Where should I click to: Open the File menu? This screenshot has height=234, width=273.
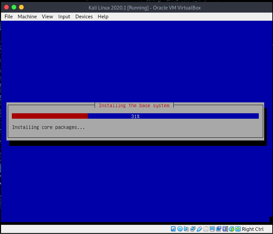8,17
